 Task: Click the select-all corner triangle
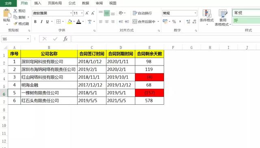[x=5, y=48]
